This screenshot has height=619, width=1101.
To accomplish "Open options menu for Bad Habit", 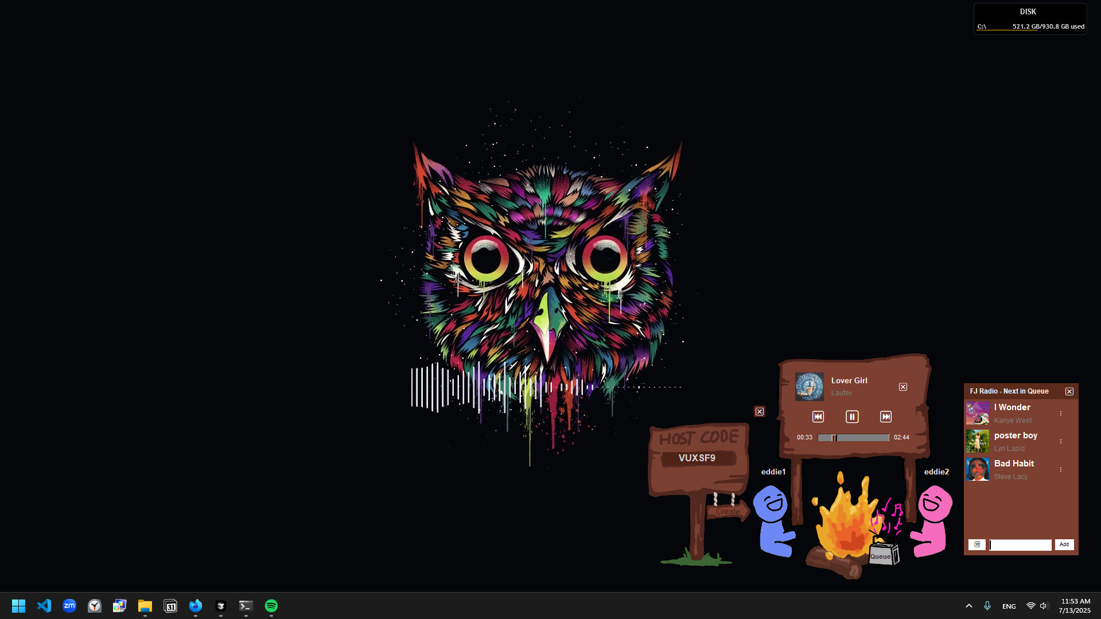I will tap(1061, 470).
